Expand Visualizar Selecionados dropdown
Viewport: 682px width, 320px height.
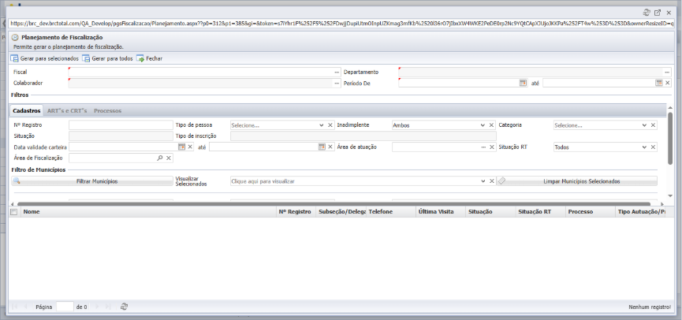pyautogui.click(x=483, y=181)
